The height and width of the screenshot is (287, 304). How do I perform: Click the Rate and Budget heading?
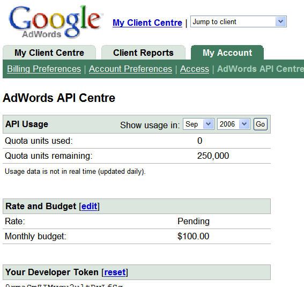pos(41,206)
